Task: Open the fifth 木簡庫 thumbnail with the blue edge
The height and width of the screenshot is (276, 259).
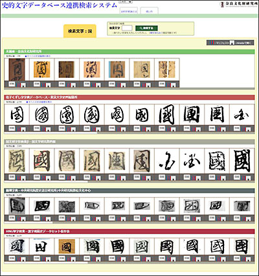Action: (x=117, y=69)
